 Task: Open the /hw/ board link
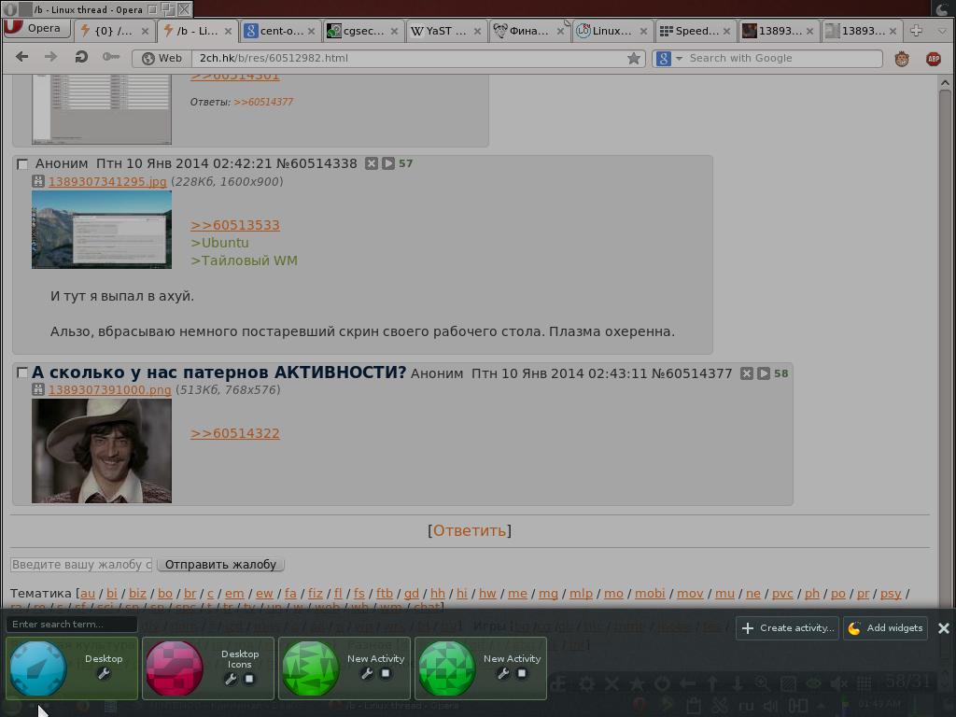pos(487,593)
